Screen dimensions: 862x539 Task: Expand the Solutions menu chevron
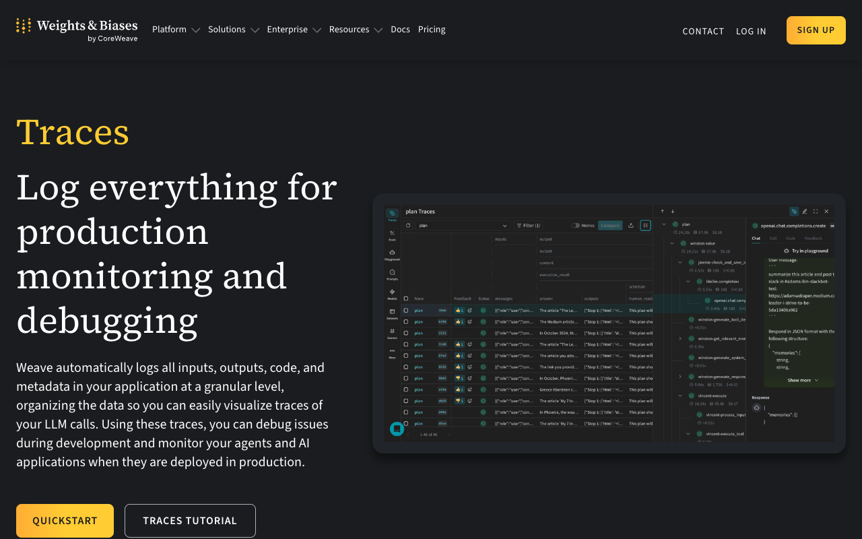click(255, 30)
